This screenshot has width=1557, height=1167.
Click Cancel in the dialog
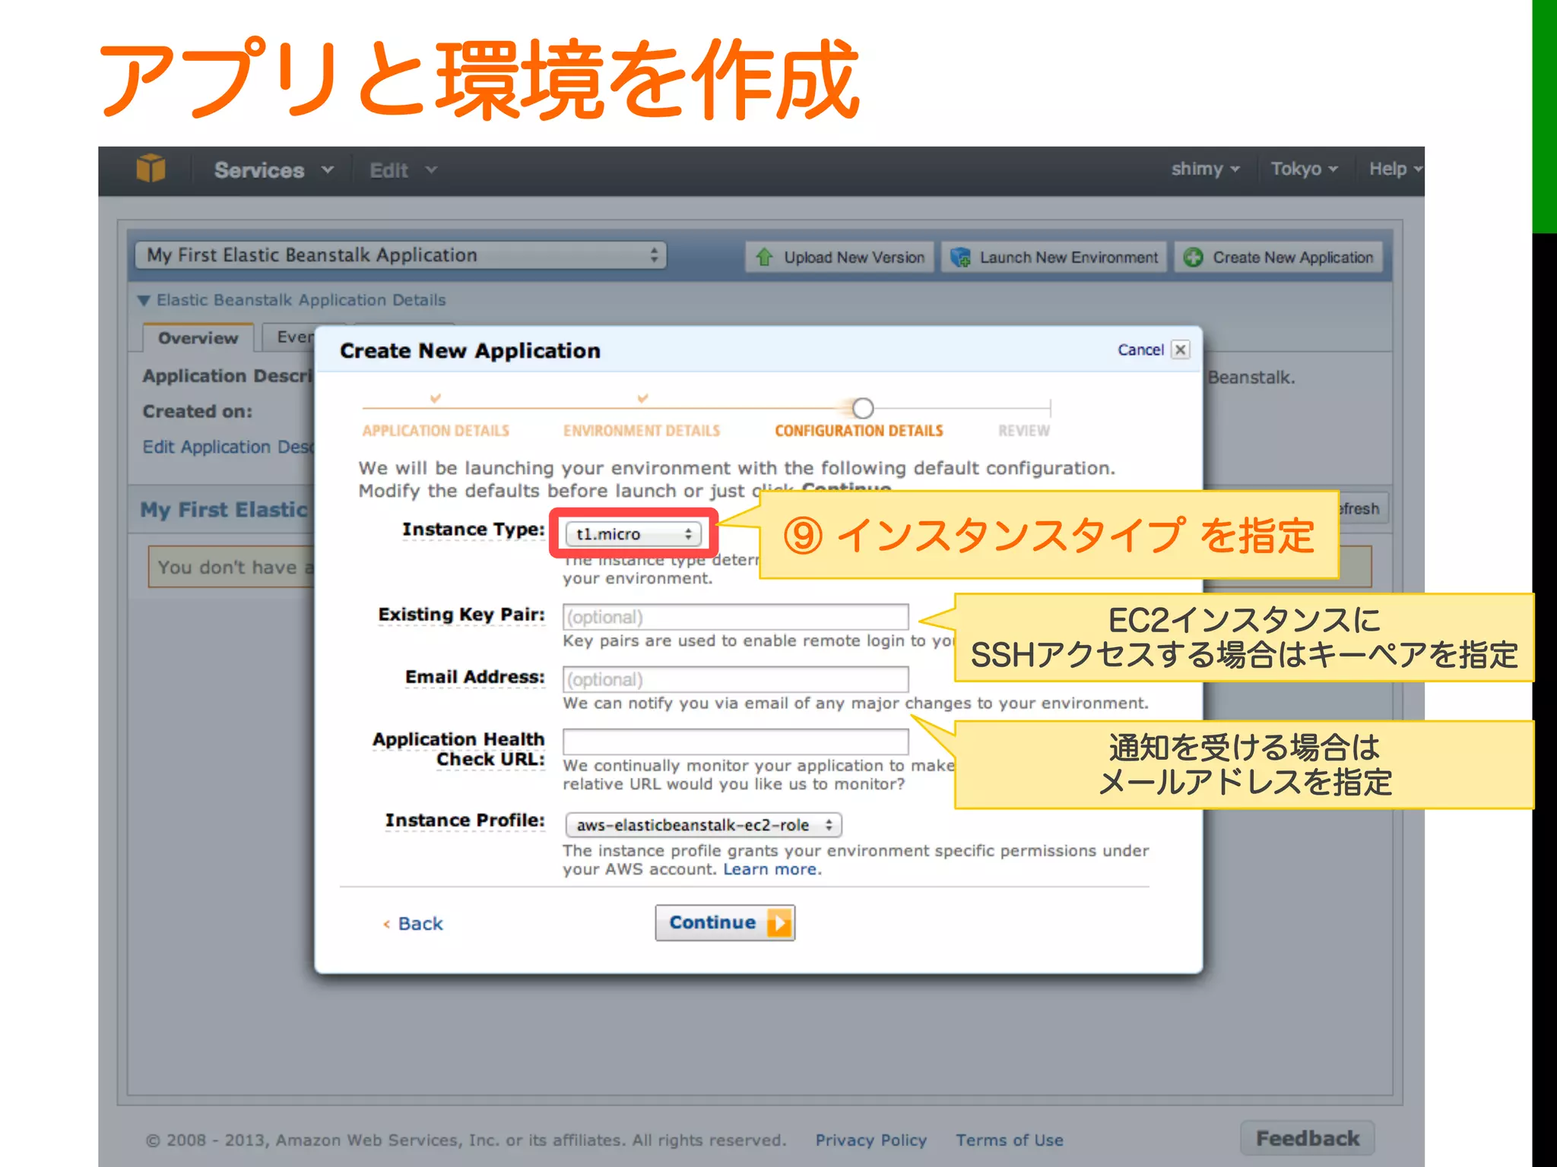(1140, 349)
